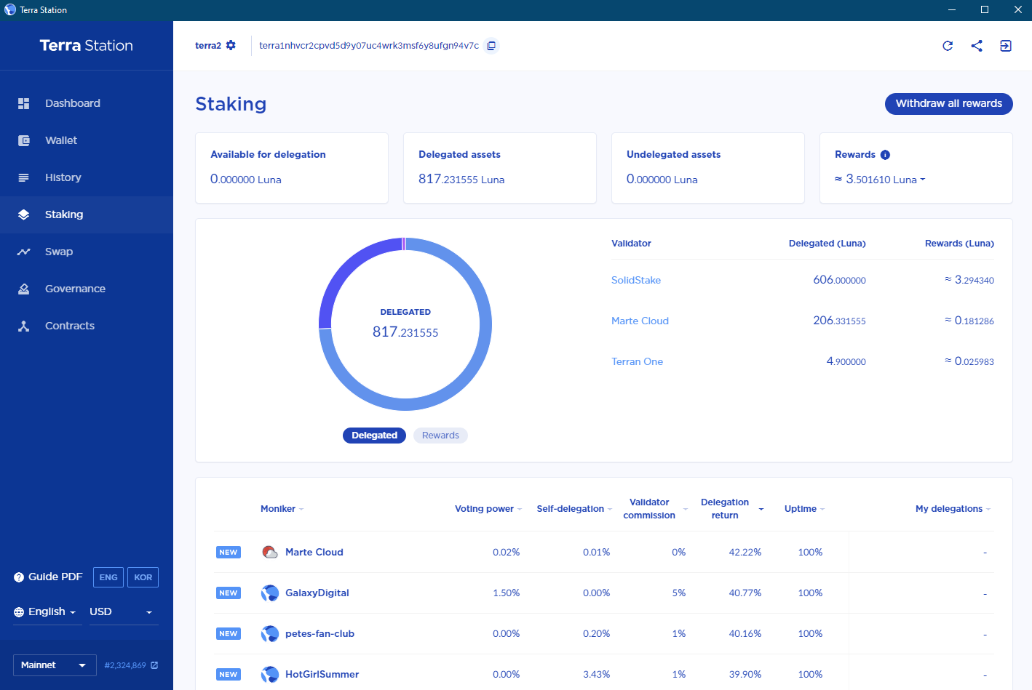Open the USD currency dropdown
The width and height of the screenshot is (1032, 690).
pyautogui.click(x=122, y=612)
